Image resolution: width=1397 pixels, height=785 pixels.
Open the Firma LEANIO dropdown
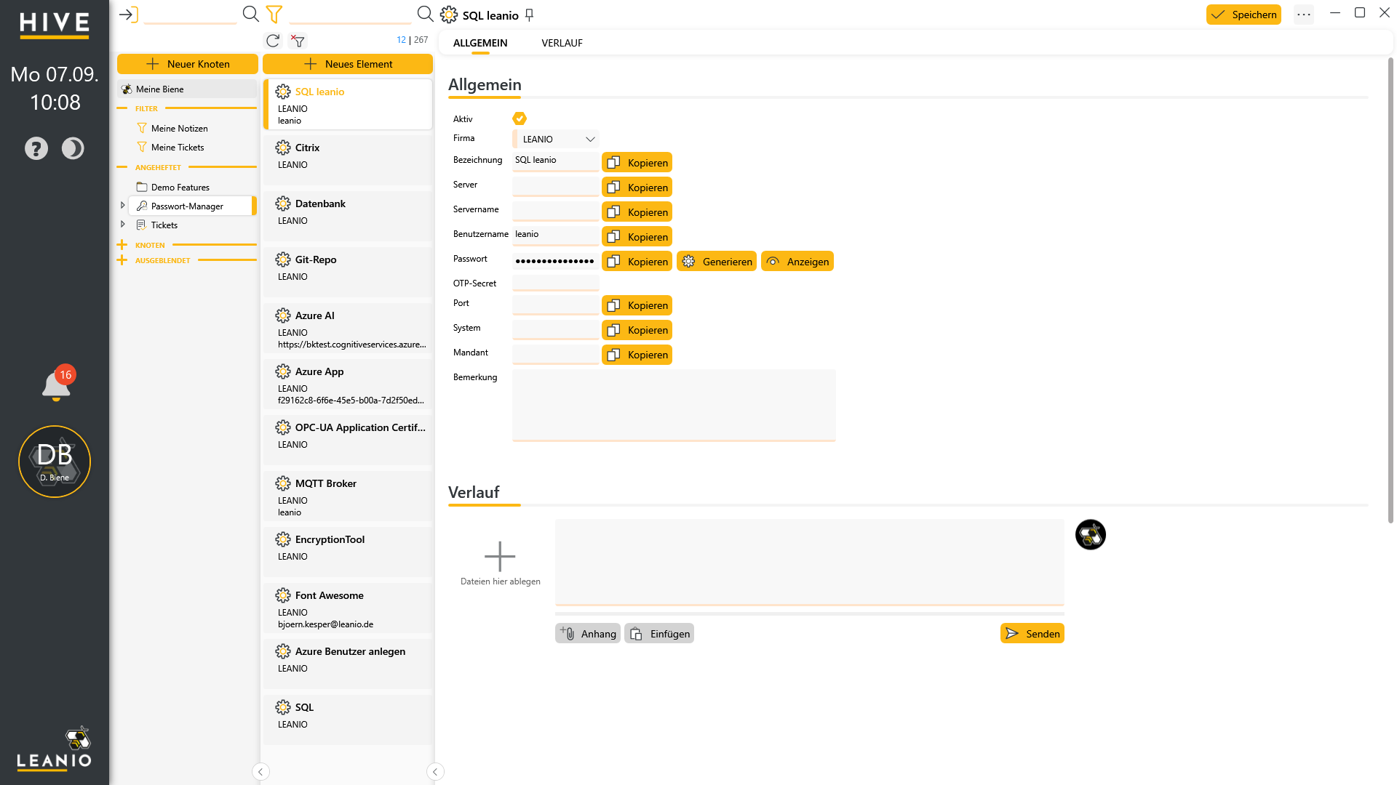[556, 139]
